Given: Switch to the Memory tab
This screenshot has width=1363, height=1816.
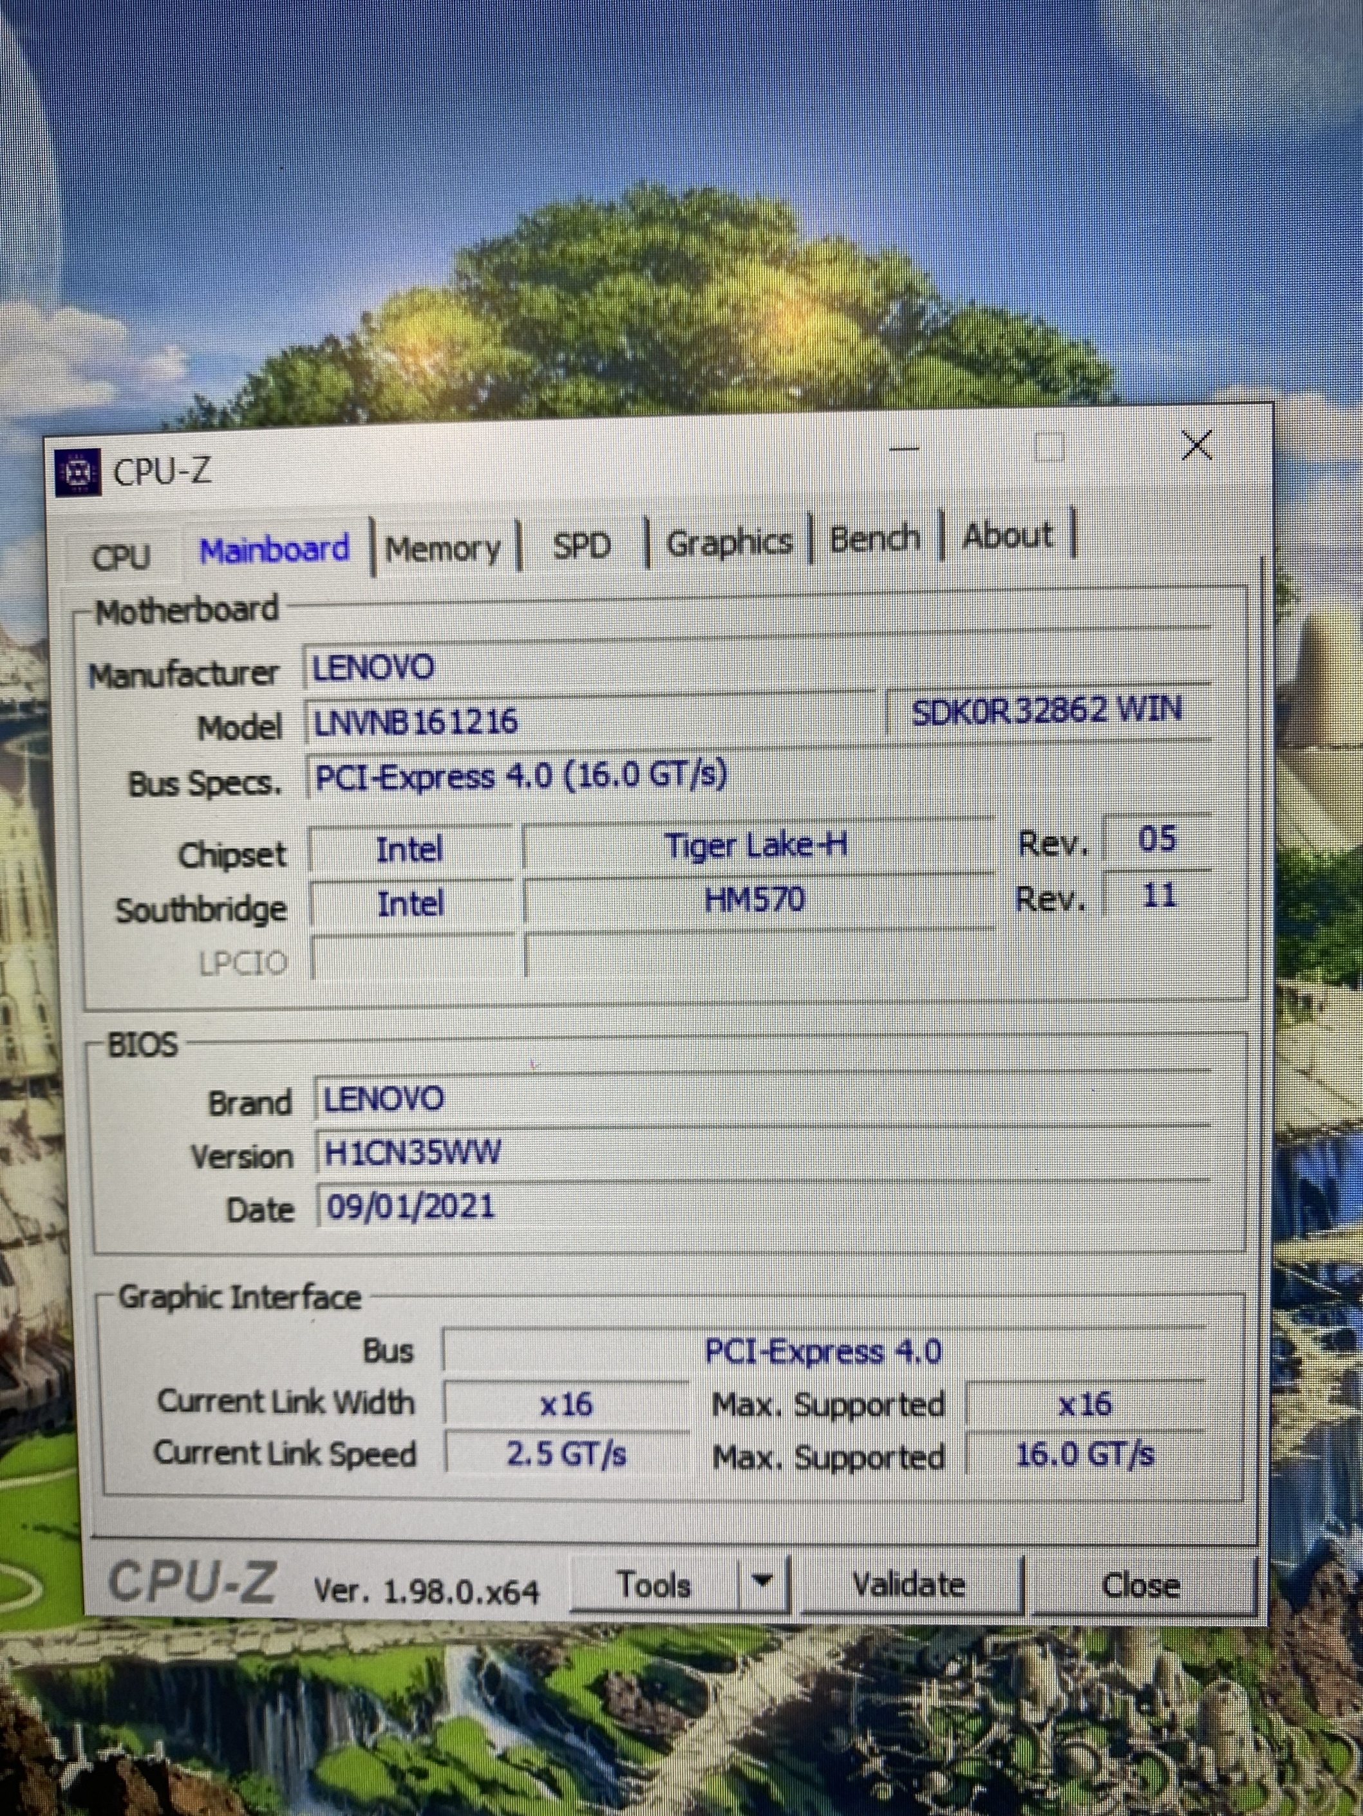Looking at the screenshot, I should point(443,548).
